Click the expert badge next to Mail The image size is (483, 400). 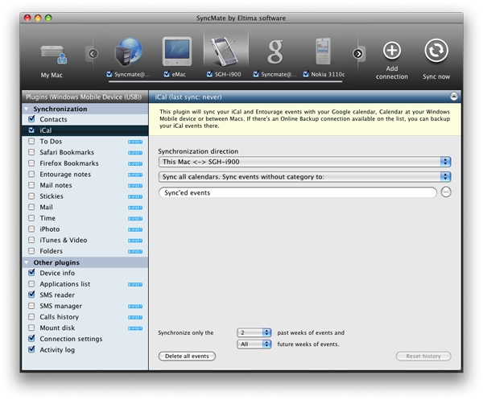[x=135, y=208]
